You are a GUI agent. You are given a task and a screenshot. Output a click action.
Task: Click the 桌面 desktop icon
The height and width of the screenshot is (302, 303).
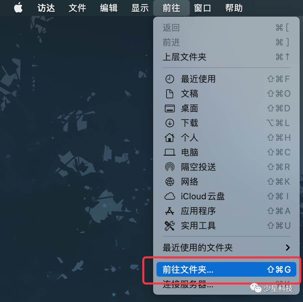(x=170, y=109)
